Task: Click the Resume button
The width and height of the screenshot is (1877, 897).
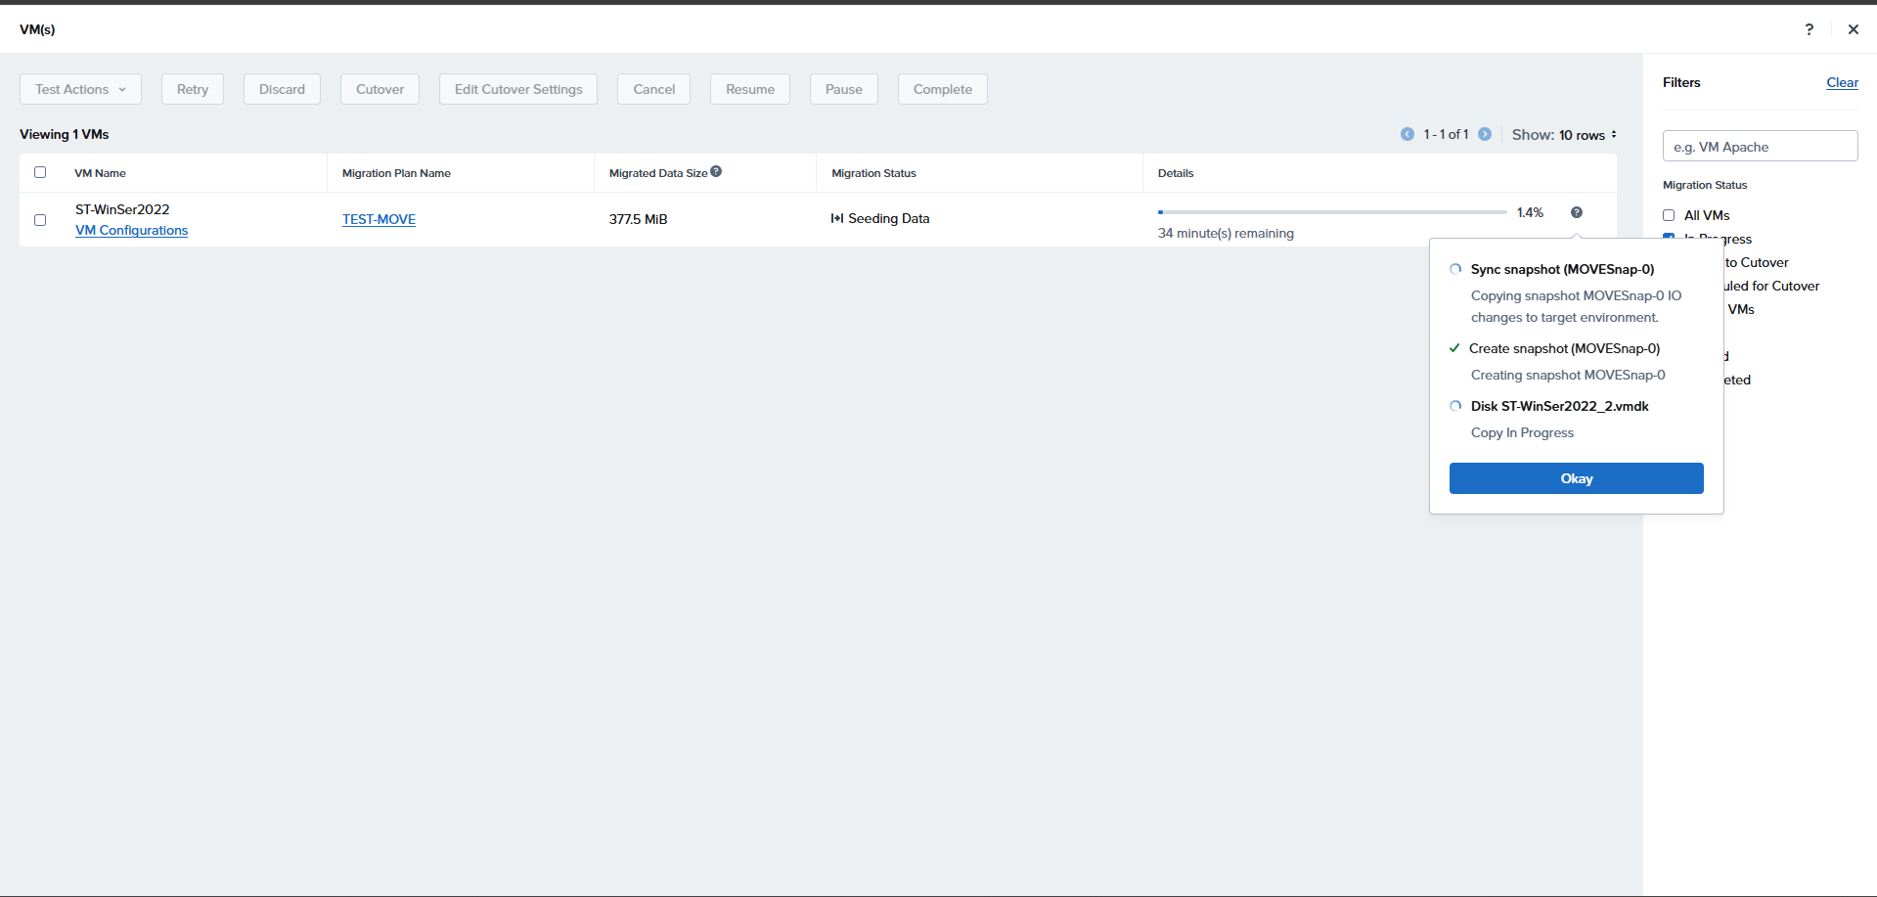Action: point(750,89)
